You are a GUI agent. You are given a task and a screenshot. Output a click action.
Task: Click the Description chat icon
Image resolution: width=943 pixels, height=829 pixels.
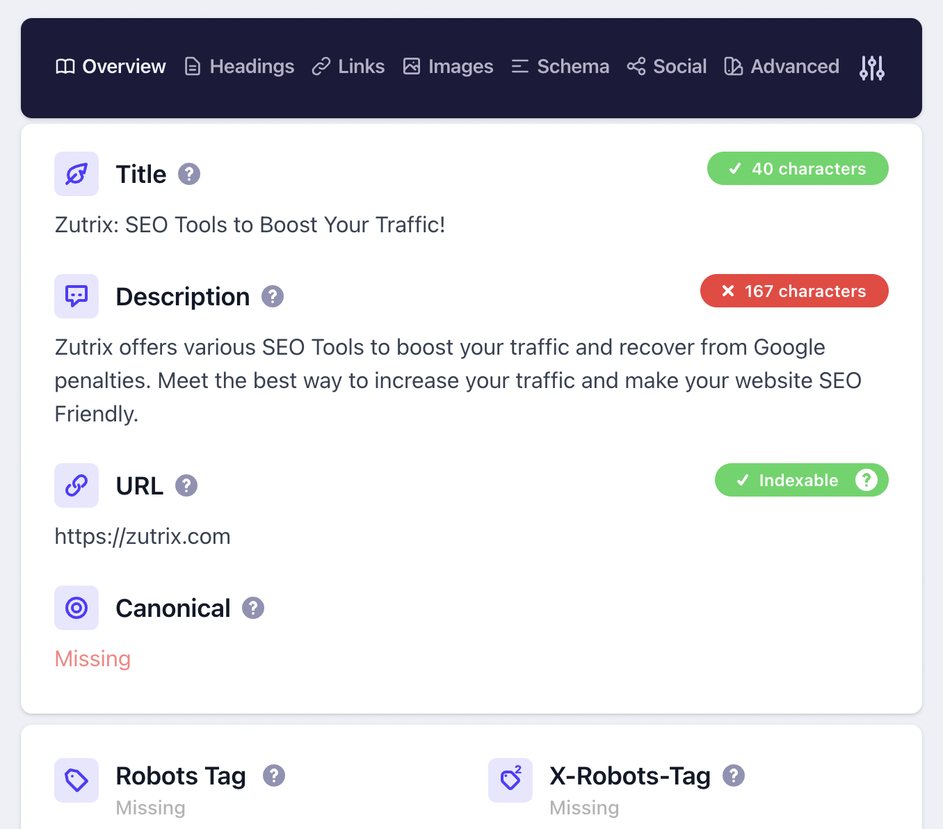[x=76, y=296]
